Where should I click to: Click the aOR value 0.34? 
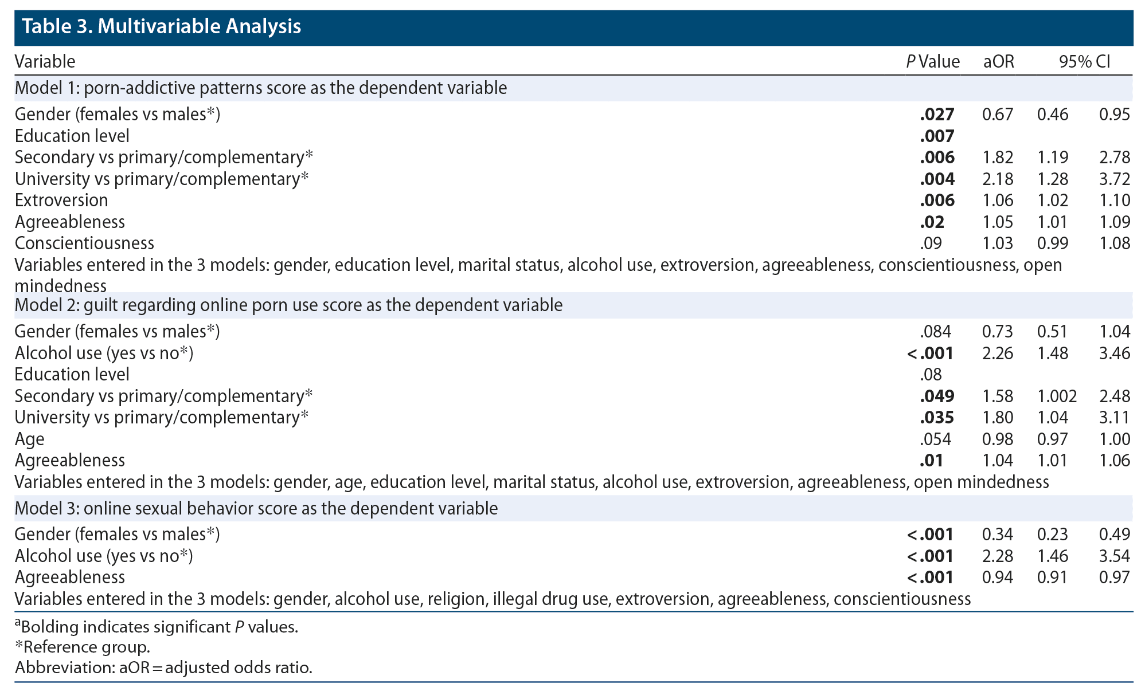[x=998, y=535]
